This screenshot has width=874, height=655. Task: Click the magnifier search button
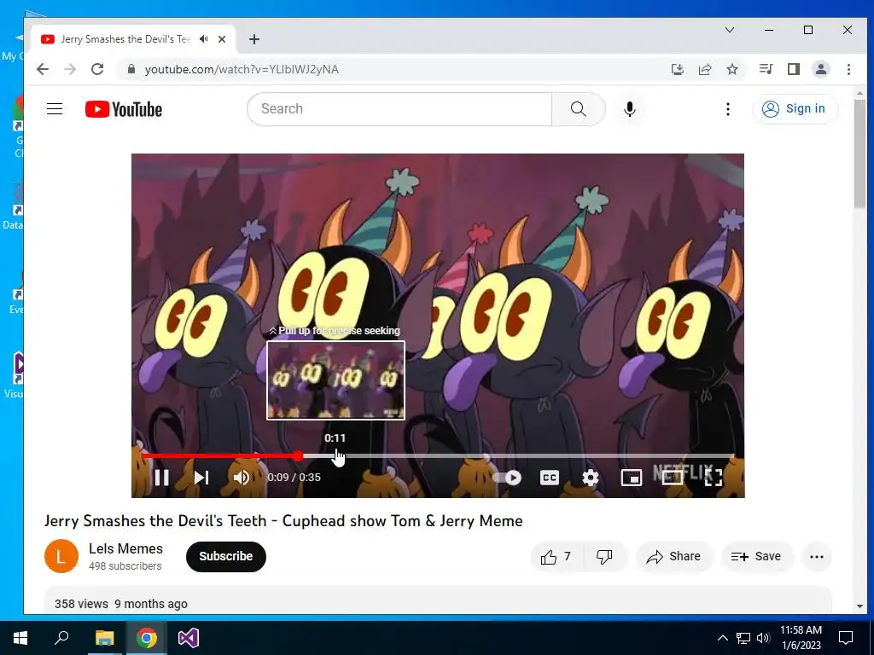point(579,109)
